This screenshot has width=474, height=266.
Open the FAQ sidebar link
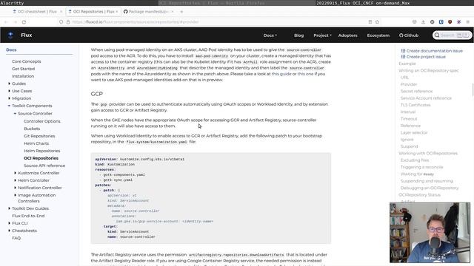[16, 238]
